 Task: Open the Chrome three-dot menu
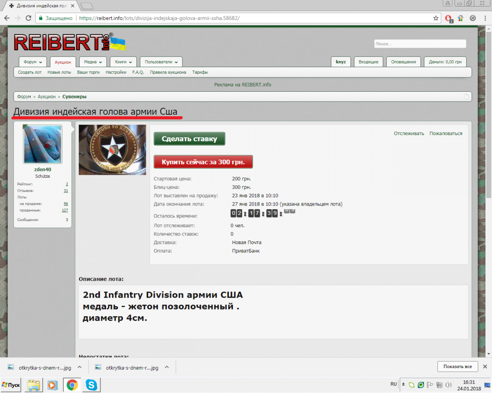pyautogui.click(x=484, y=18)
